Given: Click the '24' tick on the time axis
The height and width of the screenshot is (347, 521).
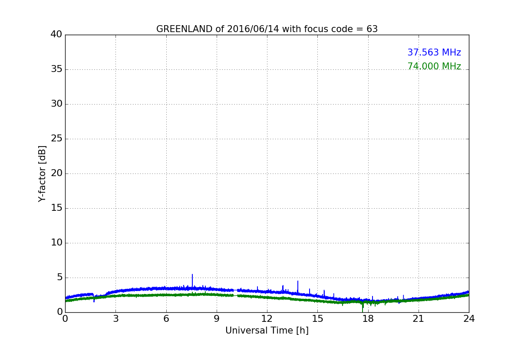Looking at the screenshot, I should 469,319.
